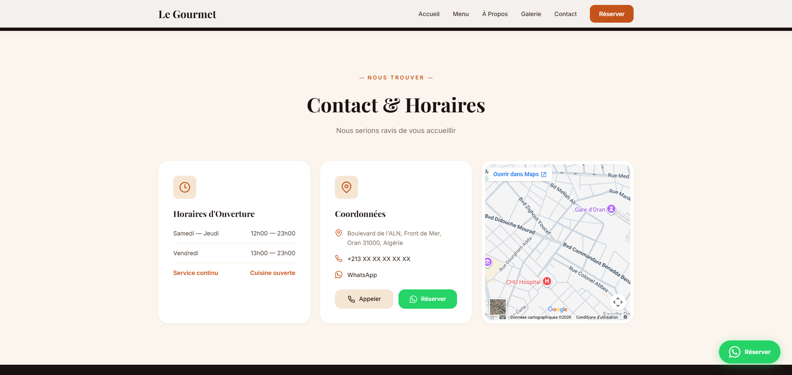Open the map keyboard shortcuts icon
The height and width of the screenshot is (375, 792).
pyautogui.click(x=502, y=317)
